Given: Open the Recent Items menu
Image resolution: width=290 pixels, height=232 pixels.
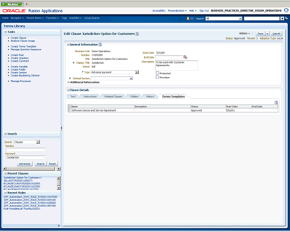Looking at the screenshot, I should tap(35, 18).
